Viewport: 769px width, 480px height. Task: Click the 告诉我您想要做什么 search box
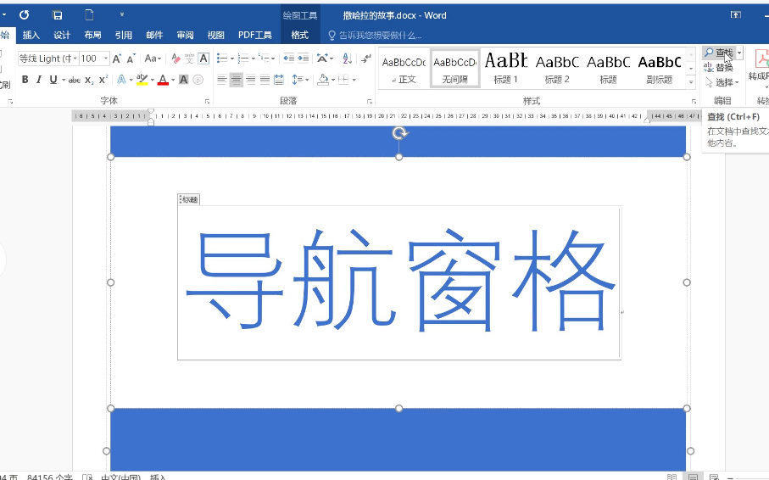pyautogui.click(x=380, y=35)
